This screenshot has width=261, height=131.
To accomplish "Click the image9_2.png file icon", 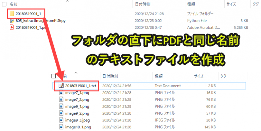I will tap(62, 113).
